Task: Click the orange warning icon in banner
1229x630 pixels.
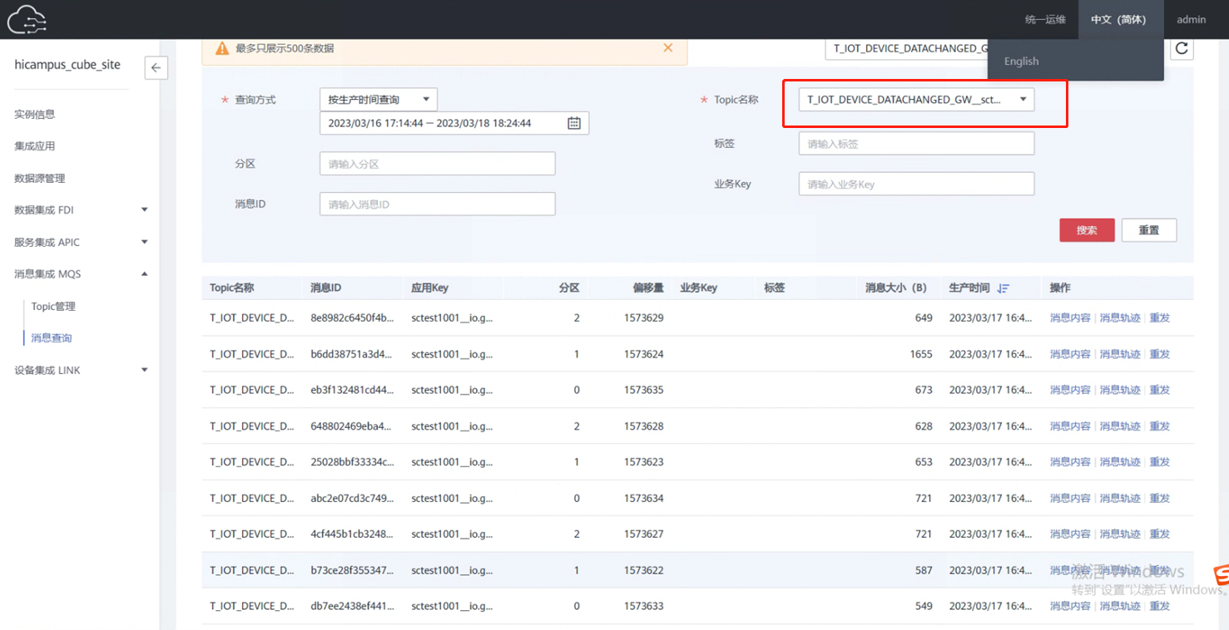Action: pyautogui.click(x=221, y=49)
